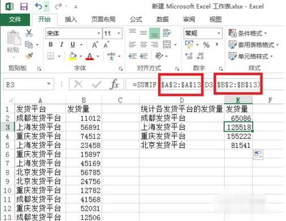Viewport: 286px width, 221px height.
Task: Toggle Bold formatting
Action: pos(50,45)
